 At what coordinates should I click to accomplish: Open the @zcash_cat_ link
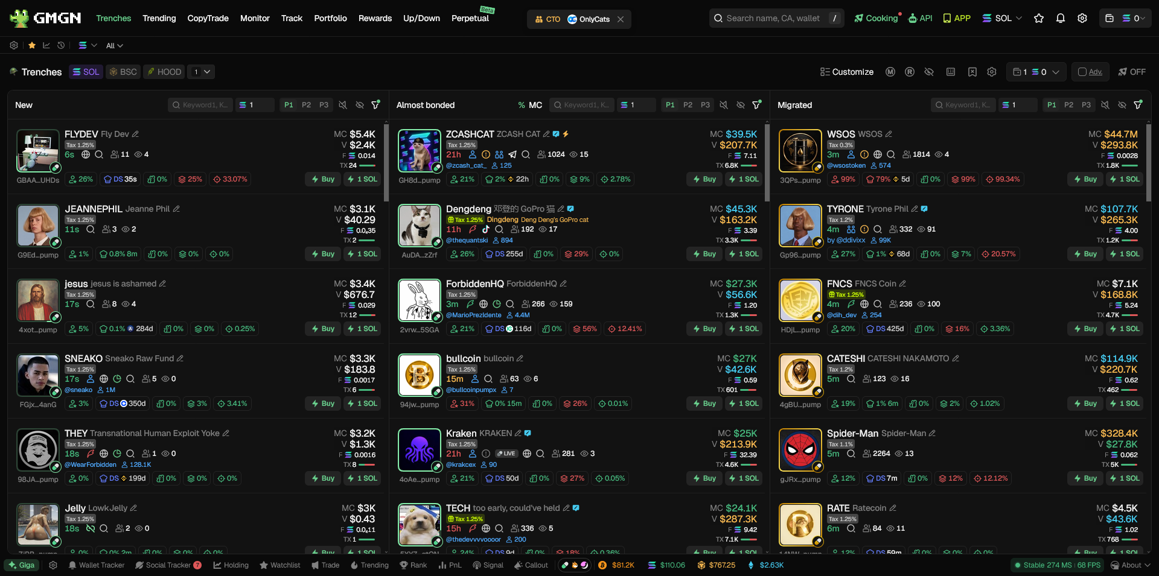[465, 165]
